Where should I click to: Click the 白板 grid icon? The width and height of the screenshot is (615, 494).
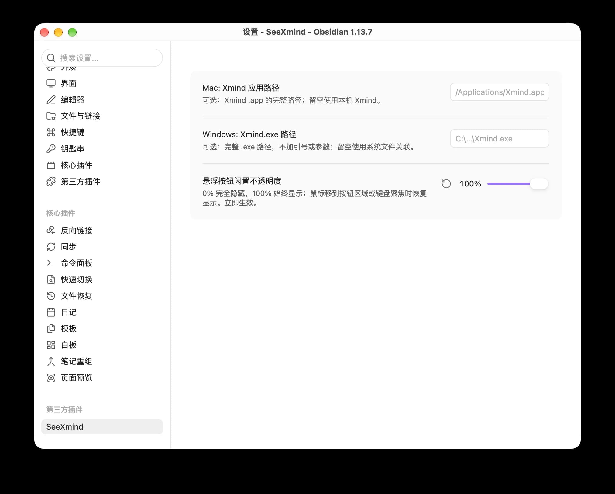point(51,345)
